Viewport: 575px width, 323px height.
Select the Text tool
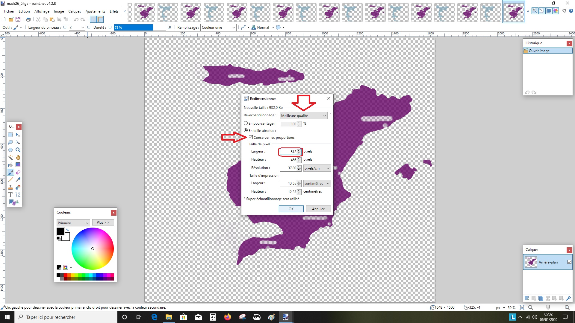(x=10, y=195)
